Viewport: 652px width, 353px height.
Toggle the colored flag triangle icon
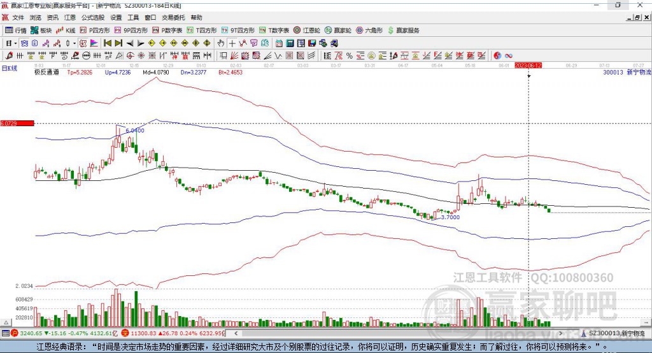[94, 43]
